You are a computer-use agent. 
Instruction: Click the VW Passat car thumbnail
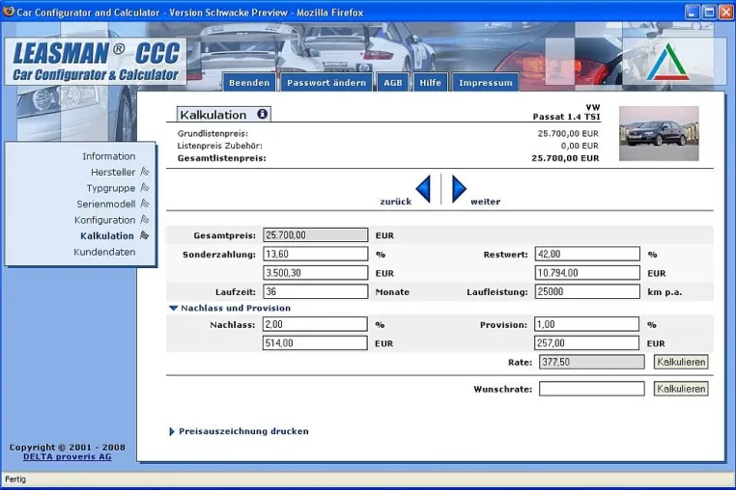pyautogui.click(x=659, y=134)
